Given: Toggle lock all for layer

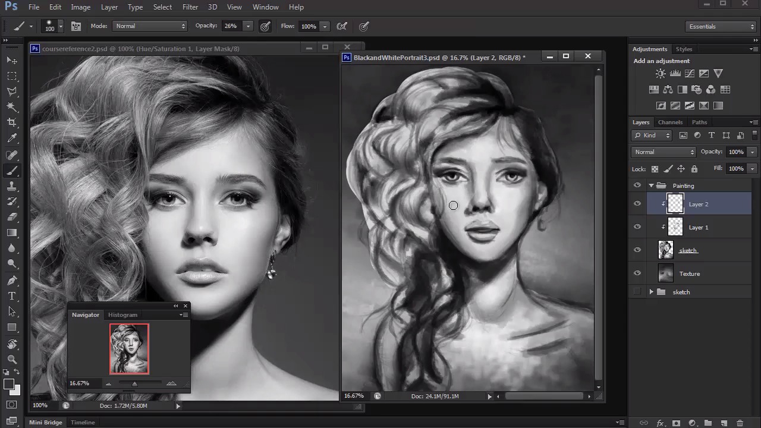Looking at the screenshot, I should coord(694,169).
